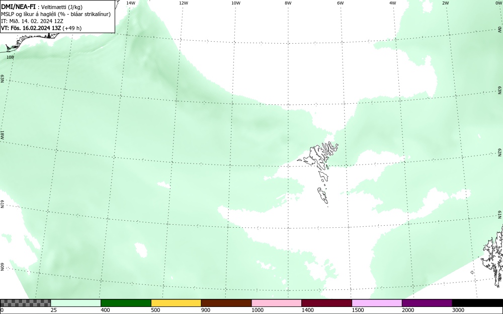Click the 108 pressure label
503x314 pixels.
(10, 57)
